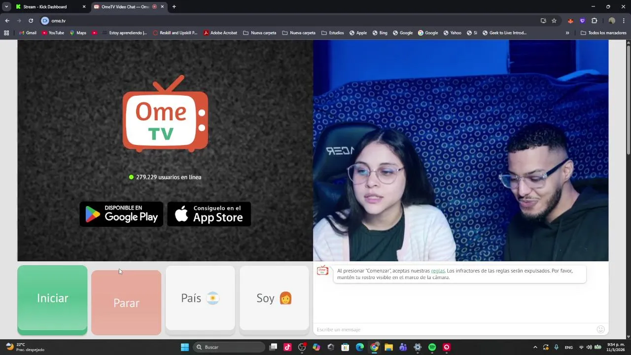Open Spotify from the taskbar
This screenshot has height=355, width=631.
(x=432, y=347)
